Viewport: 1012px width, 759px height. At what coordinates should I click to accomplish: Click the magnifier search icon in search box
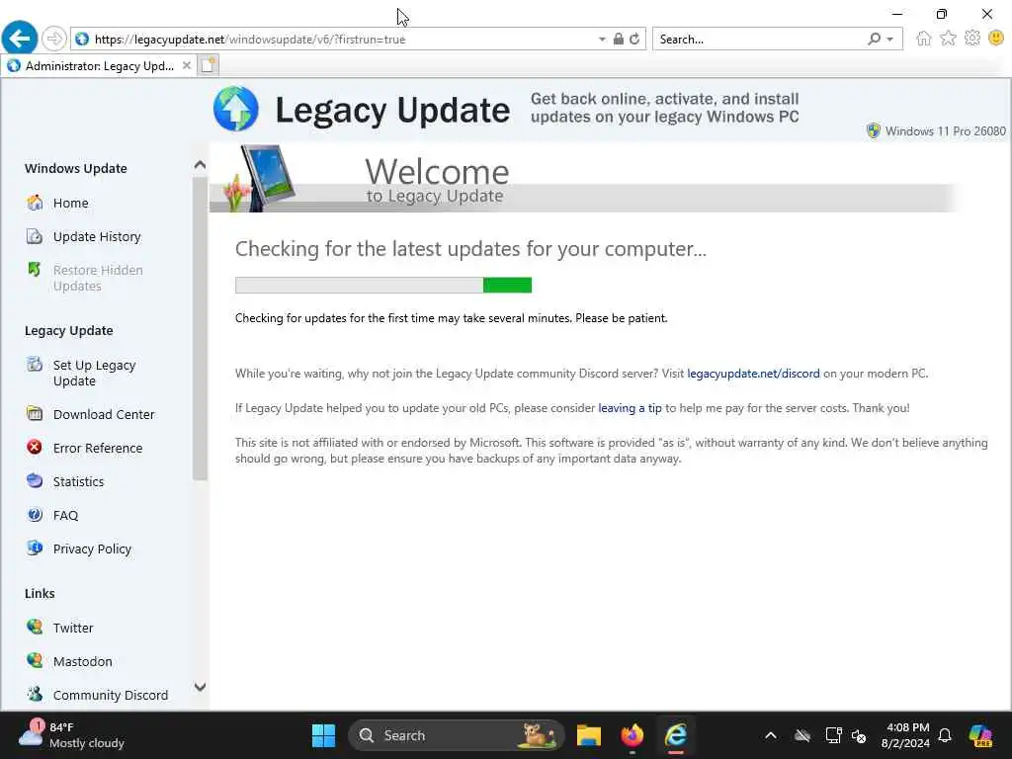coord(874,39)
